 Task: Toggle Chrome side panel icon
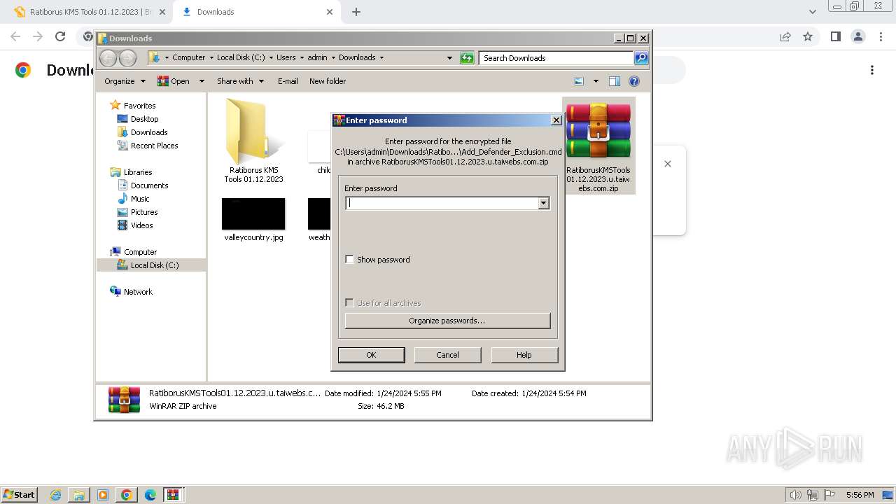[x=835, y=36]
